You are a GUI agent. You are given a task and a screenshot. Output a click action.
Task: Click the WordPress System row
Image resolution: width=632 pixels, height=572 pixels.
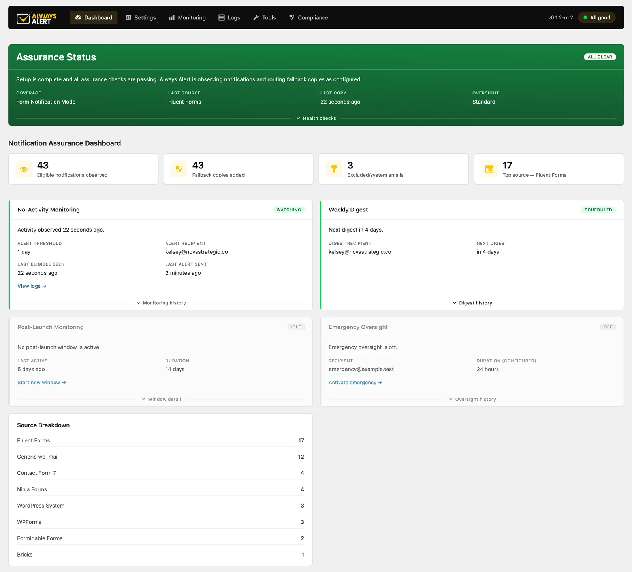[160, 506]
